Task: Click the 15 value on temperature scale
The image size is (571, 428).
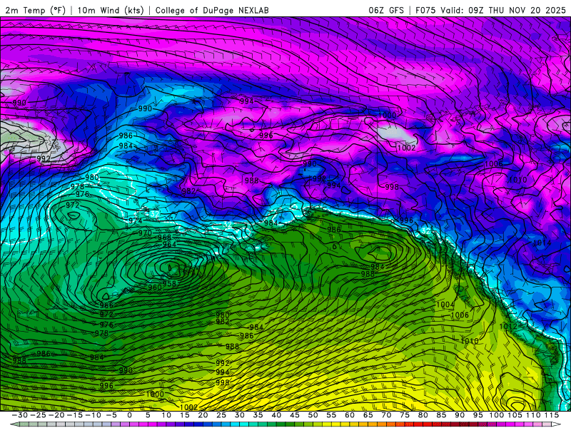Action: (x=185, y=415)
